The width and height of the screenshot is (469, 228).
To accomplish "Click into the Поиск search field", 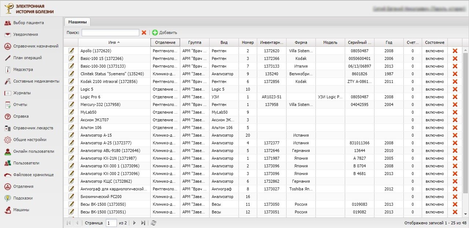I will (x=110, y=33).
